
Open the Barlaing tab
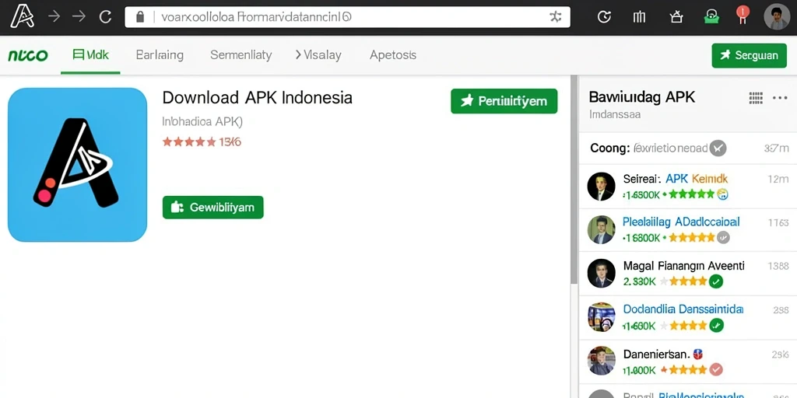[x=160, y=55]
